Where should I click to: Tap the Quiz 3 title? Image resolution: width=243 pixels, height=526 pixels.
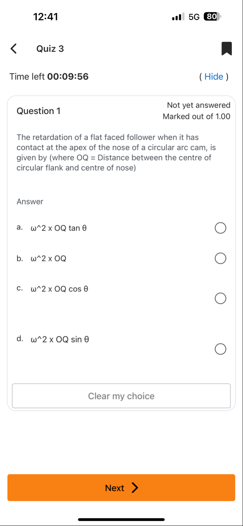pyautogui.click(x=50, y=49)
